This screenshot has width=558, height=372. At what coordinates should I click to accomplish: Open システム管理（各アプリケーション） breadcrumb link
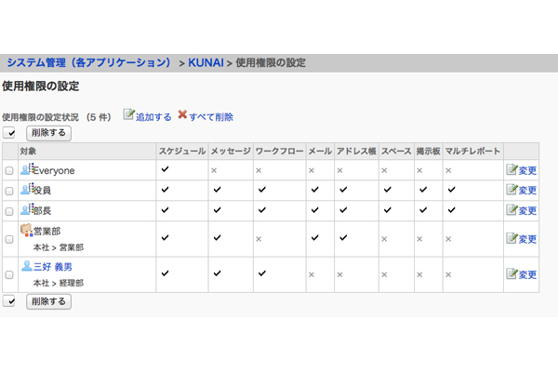click(x=88, y=62)
